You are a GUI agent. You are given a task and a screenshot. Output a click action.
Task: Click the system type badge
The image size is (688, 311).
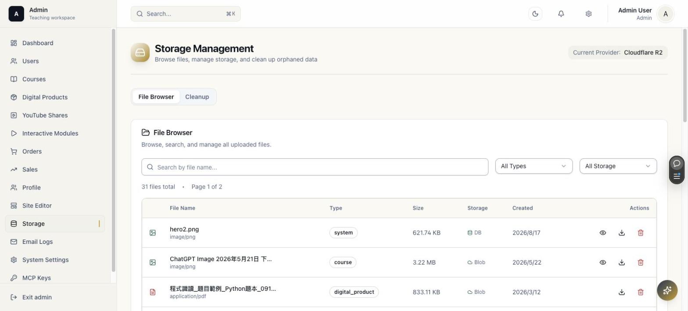click(x=343, y=233)
